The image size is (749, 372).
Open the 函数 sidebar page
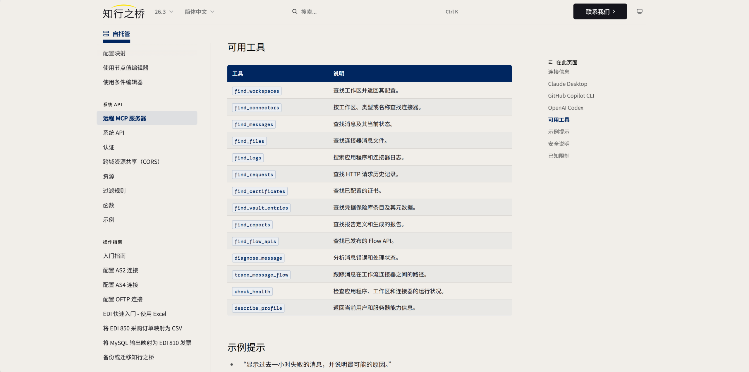point(109,205)
